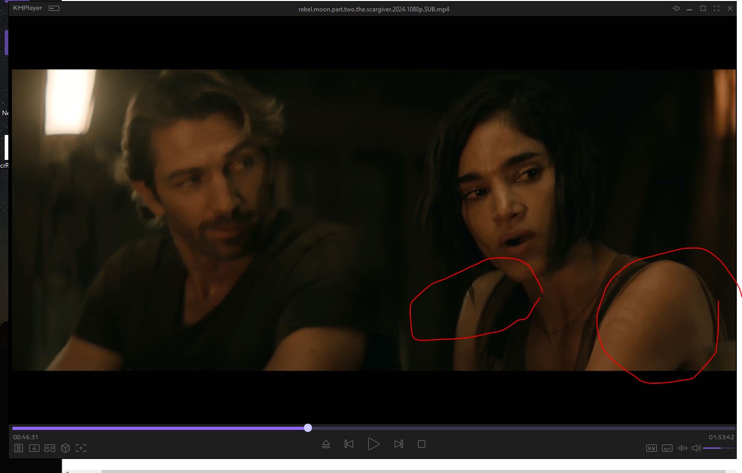Toggle hardware acceleration HW button

pyautogui.click(x=652, y=448)
